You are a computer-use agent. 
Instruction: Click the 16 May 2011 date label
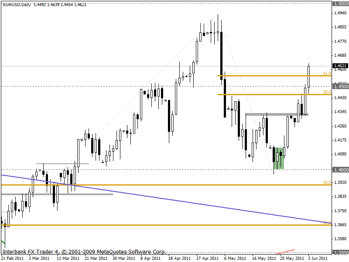tap(264, 259)
